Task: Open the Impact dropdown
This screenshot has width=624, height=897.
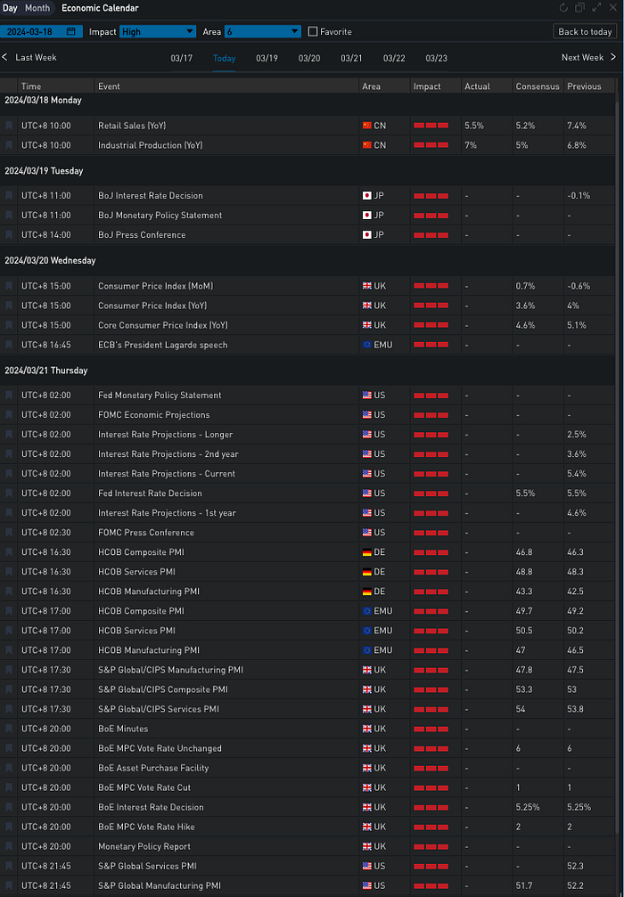Action: click(x=158, y=32)
